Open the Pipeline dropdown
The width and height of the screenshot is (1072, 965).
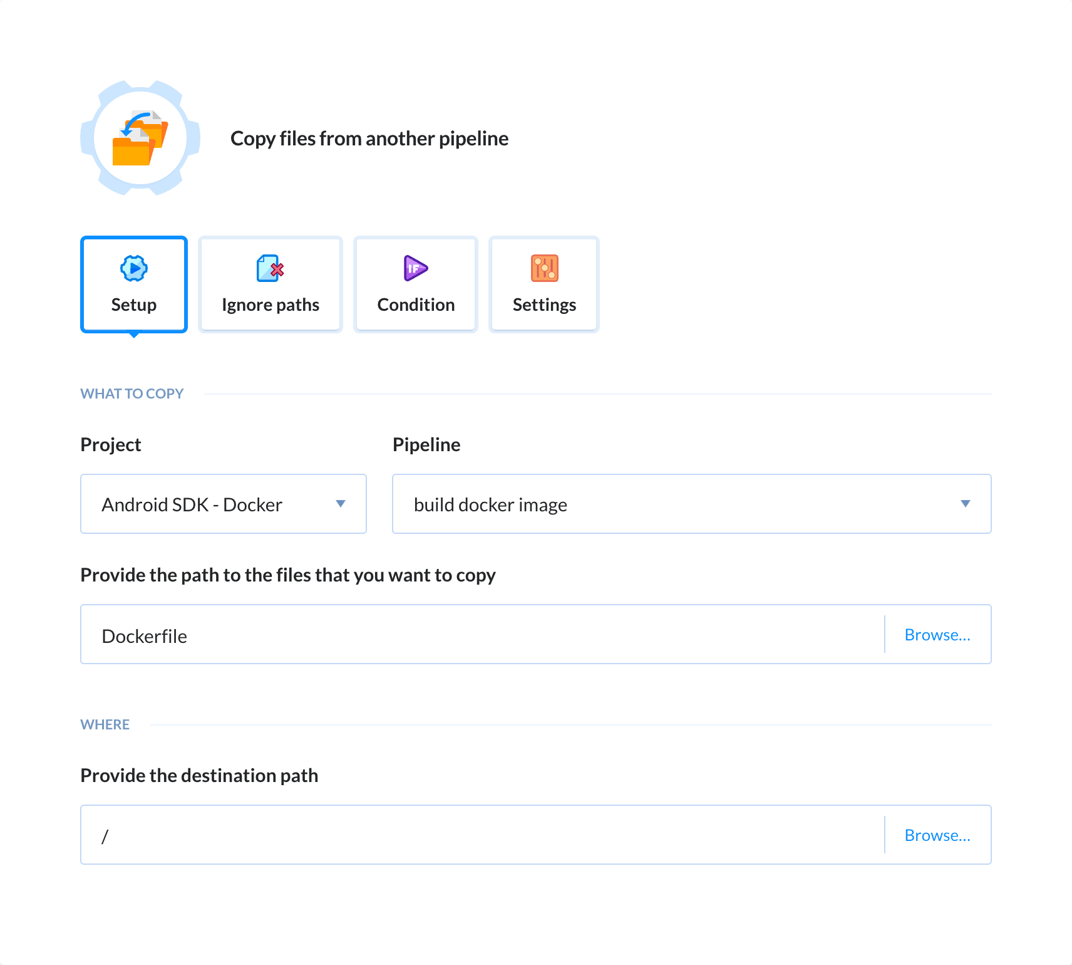[x=691, y=504]
